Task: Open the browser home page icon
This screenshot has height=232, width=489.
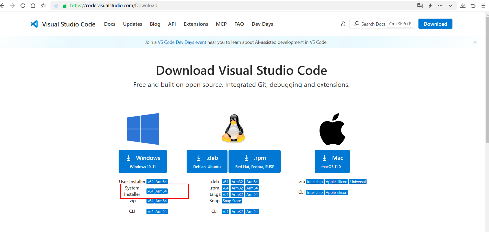Action: click(x=33, y=6)
